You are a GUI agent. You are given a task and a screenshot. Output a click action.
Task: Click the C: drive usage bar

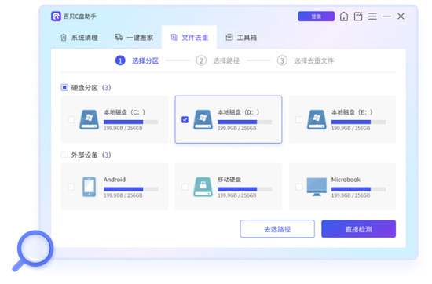click(x=131, y=122)
